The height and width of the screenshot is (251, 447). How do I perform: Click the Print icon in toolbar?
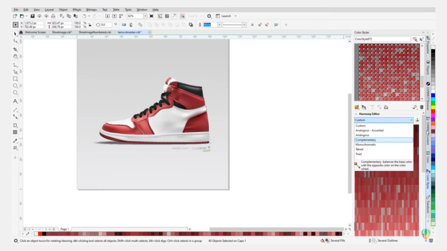tap(53, 16)
